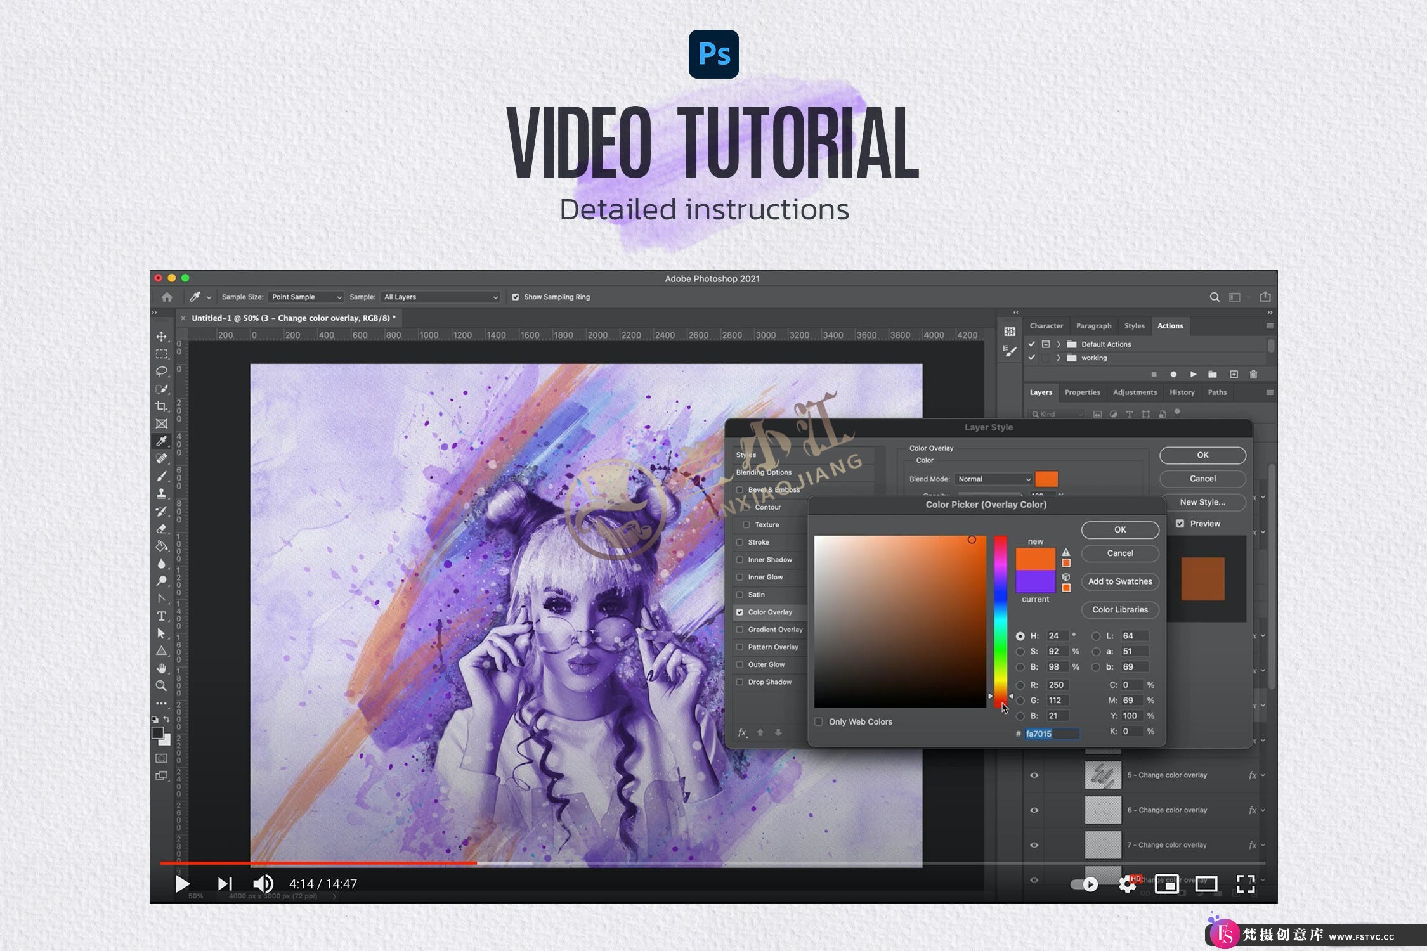The image size is (1427, 951).
Task: Click the record button in Actions panel
Action: 1173,375
